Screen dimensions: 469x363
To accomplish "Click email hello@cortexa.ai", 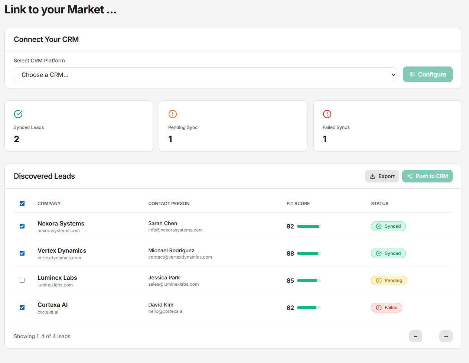I will [x=166, y=311].
